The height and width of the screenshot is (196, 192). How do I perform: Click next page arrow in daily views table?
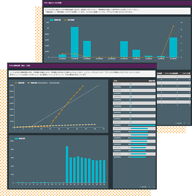pyautogui.click(x=153, y=187)
